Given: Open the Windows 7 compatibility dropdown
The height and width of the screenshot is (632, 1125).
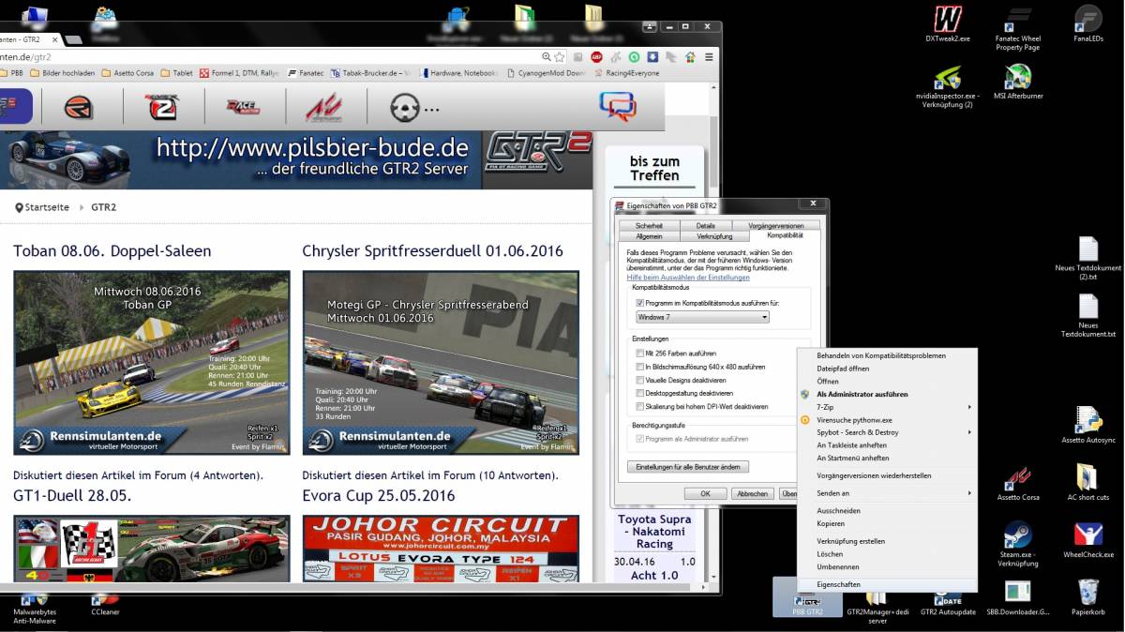Looking at the screenshot, I should [702, 318].
